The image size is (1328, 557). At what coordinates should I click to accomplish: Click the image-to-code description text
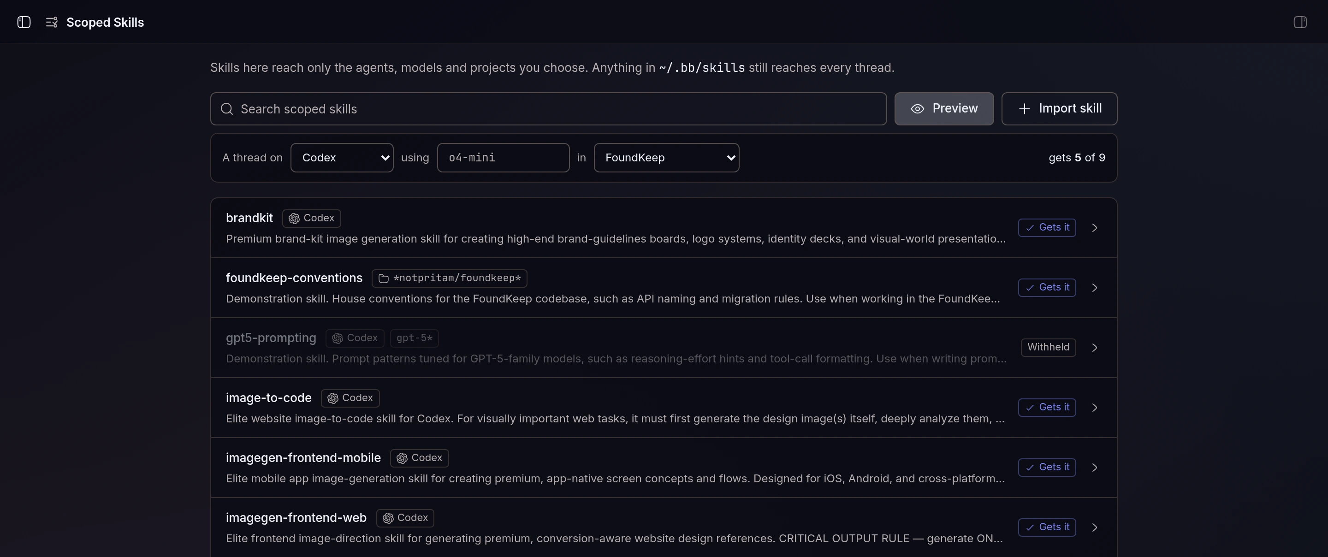[615, 418]
